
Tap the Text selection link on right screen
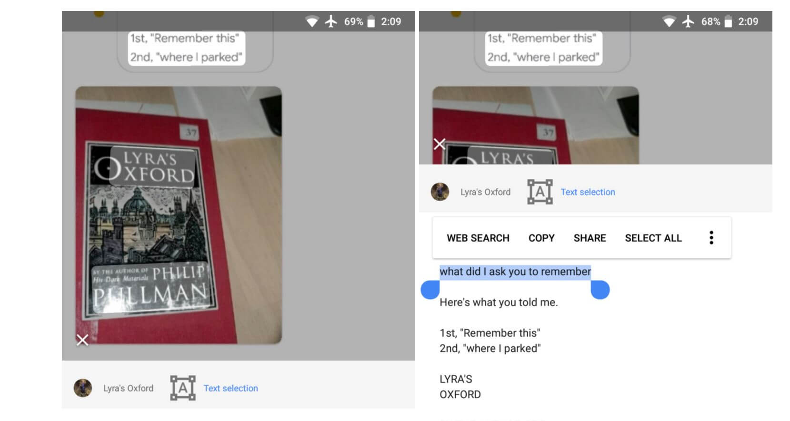point(588,192)
